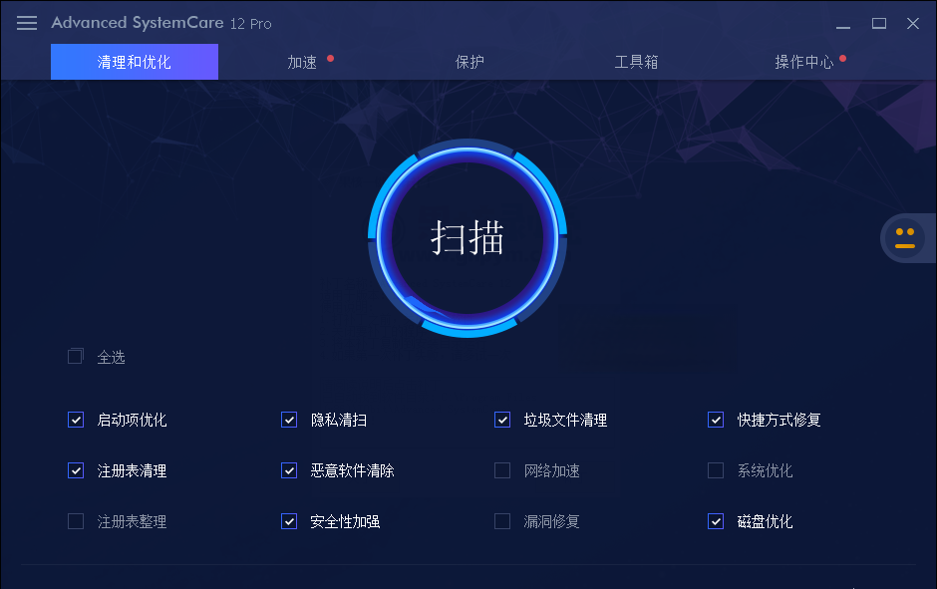This screenshot has height=589, width=937.
Task: Uncheck the 注册表清理 checkbox
Action: click(76, 470)
